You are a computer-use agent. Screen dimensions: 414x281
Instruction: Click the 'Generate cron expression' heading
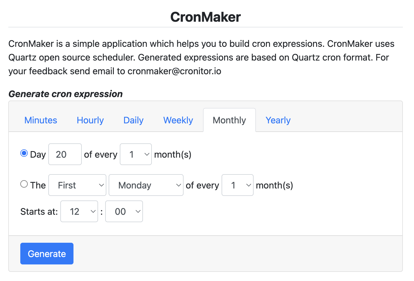65,94
